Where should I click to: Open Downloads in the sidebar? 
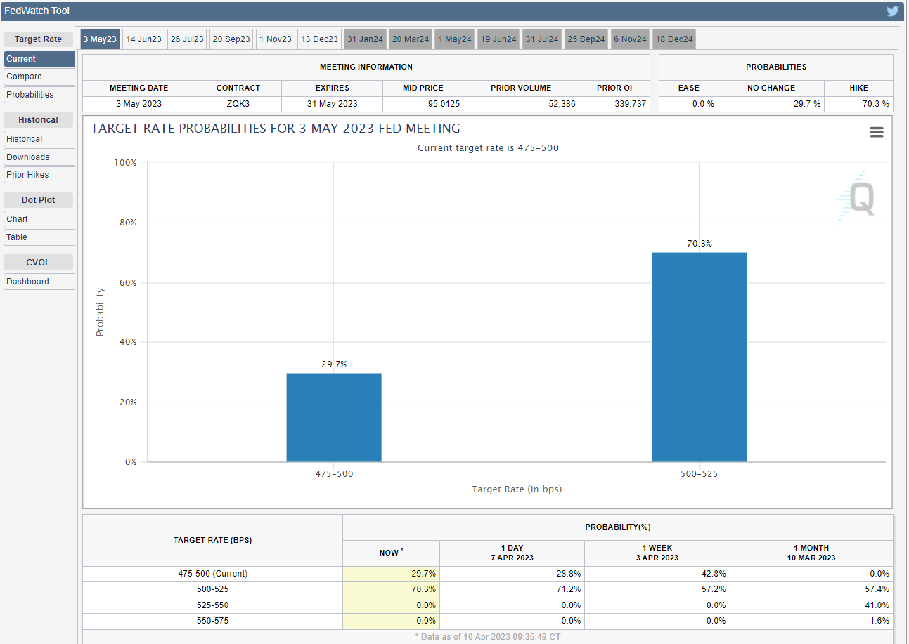point(39,157)
